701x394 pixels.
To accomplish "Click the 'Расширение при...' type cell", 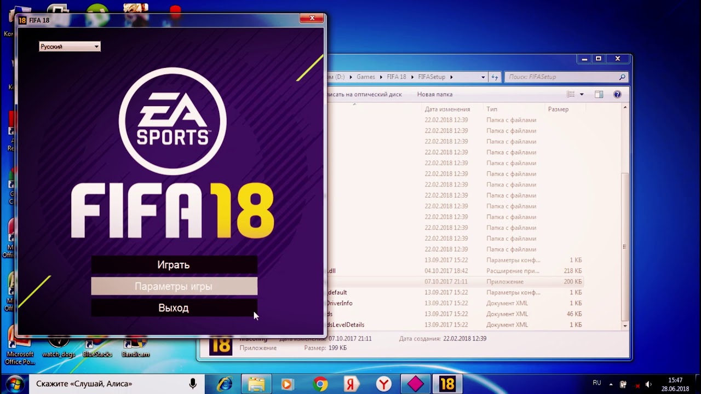I will coord(513,271).
